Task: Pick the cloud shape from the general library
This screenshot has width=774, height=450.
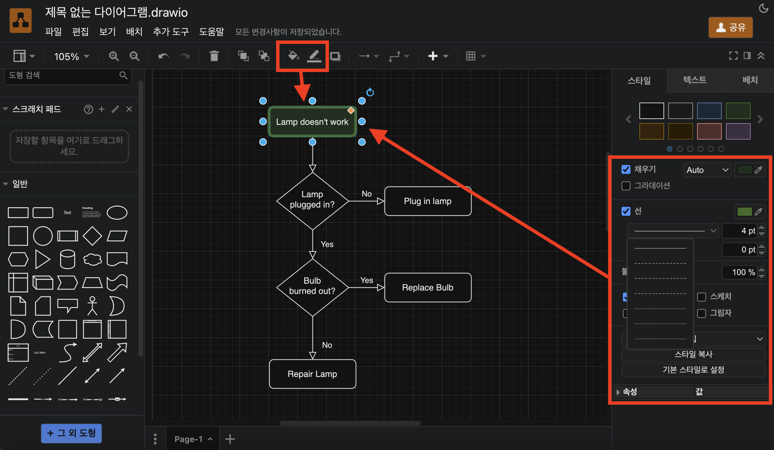Action: click(92, 259)
